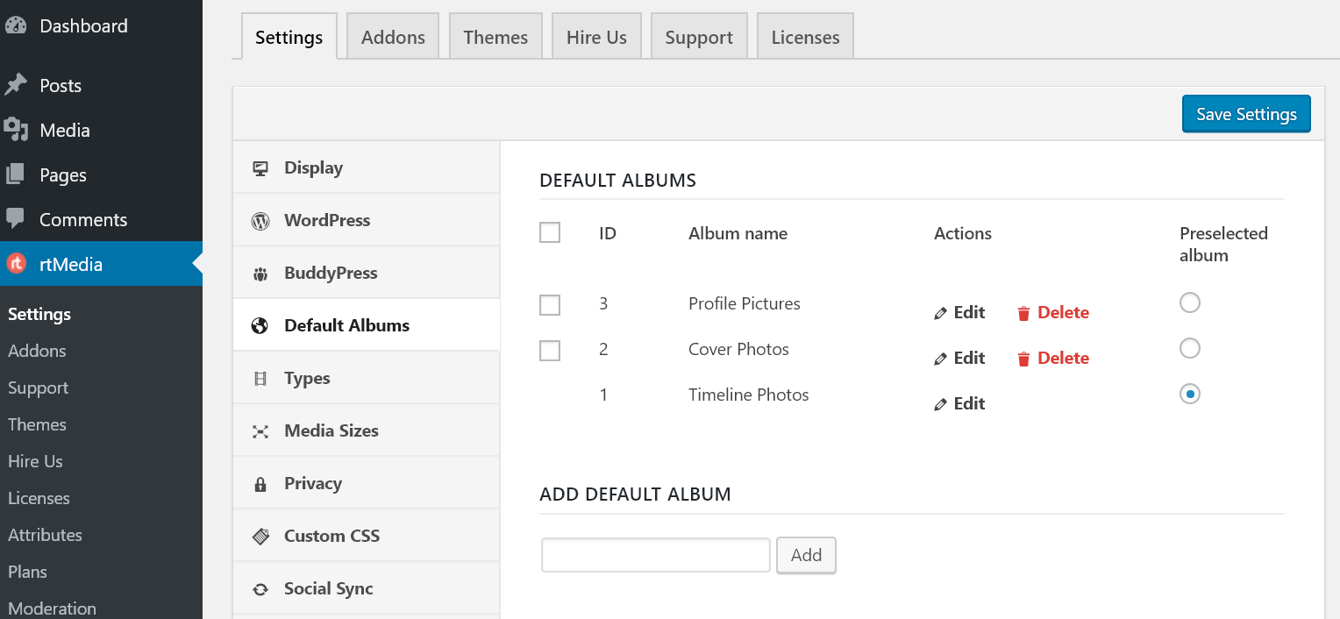
Task: Open the Themes tab
Action: [495, 36]
